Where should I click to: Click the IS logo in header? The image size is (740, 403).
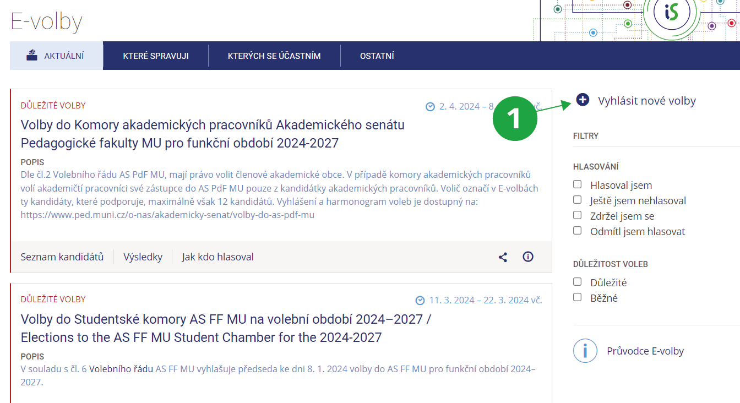pyautogui.click(x=671, y=11)
